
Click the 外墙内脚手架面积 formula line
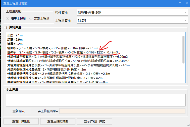point(68,61)
